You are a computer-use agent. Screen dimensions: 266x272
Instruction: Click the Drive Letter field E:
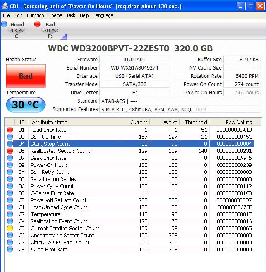coord(134,92)
